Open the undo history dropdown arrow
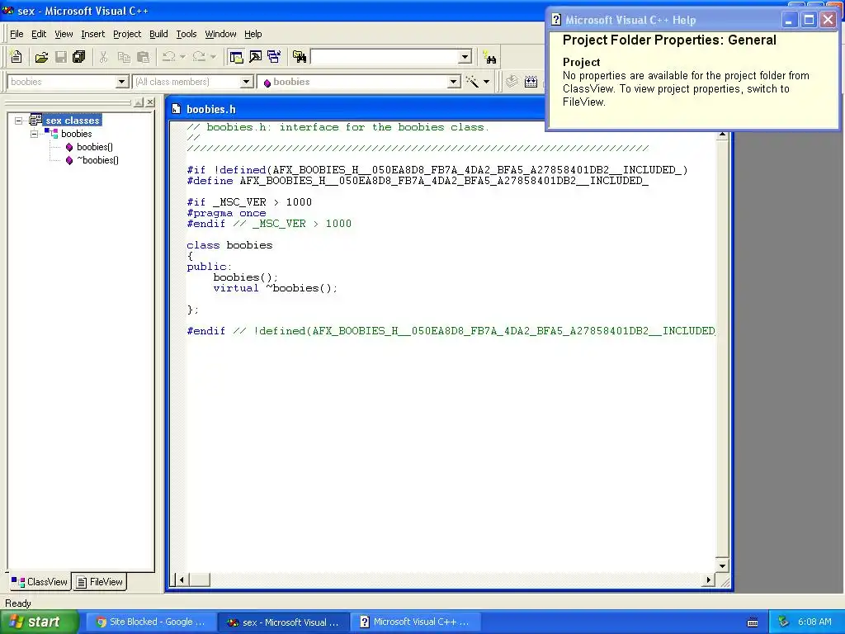 point(182,57)
